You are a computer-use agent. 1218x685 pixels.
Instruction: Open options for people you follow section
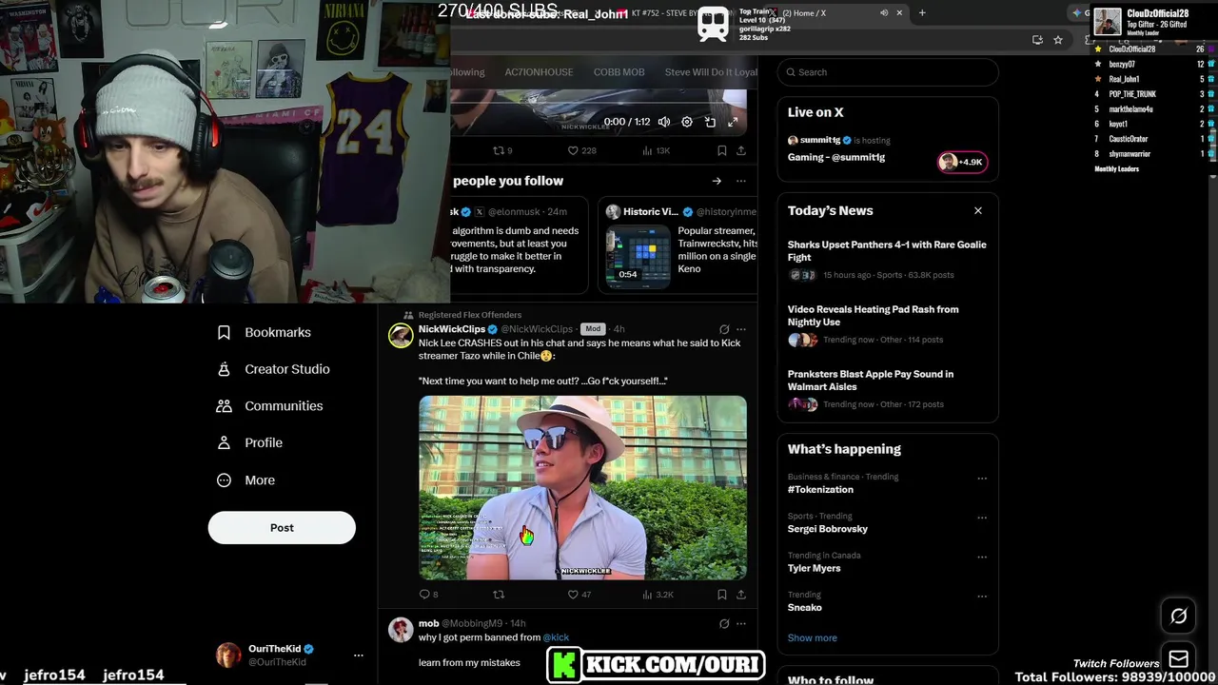[x=741, y=181]
